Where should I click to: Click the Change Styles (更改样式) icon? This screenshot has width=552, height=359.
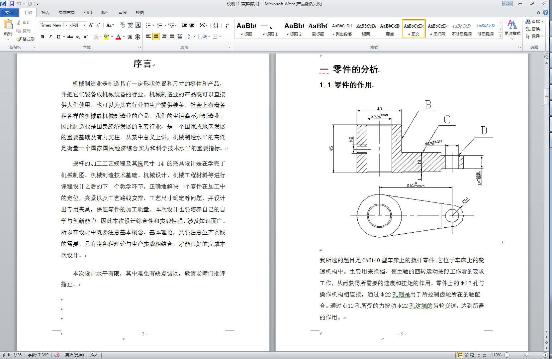[x=512, y=25]
